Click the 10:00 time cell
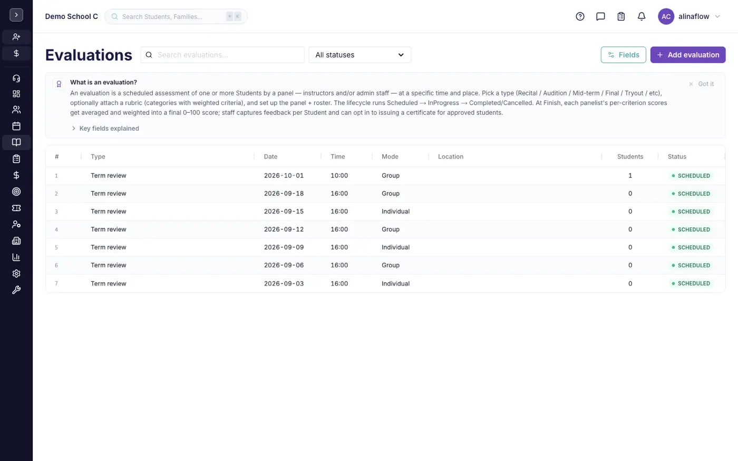Viewport: 738px width, 461px height. 339,175
